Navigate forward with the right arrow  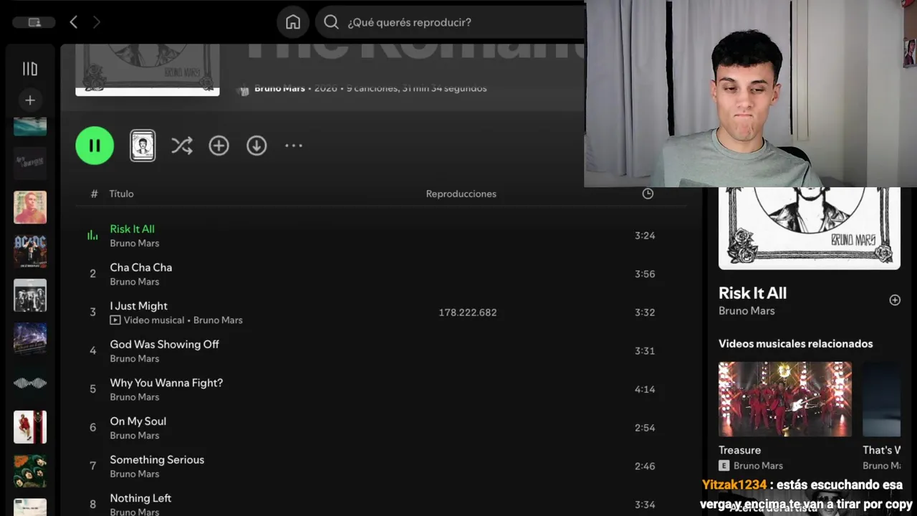96,22
